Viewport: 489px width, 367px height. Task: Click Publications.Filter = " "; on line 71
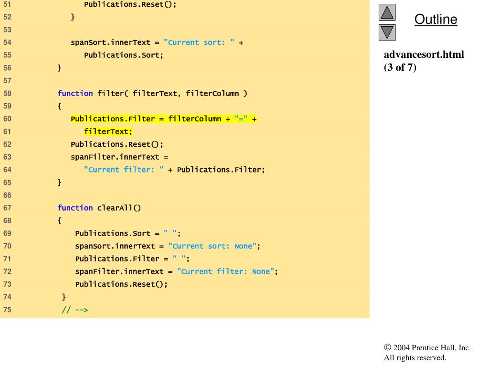[x=132, y=259]
